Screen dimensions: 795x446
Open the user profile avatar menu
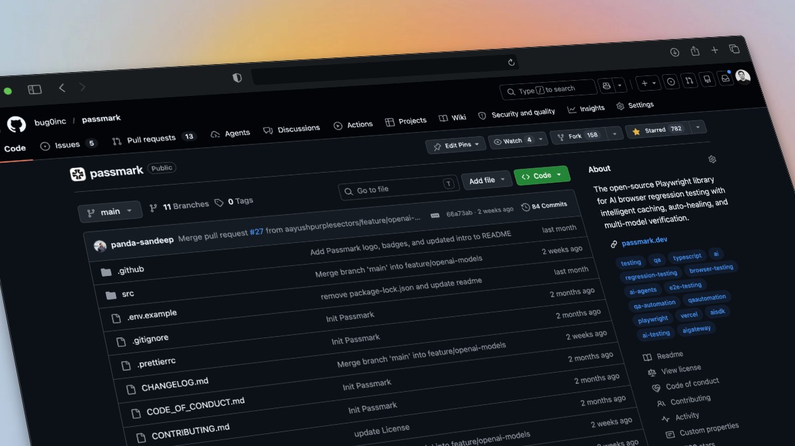[x=743, y=76]
